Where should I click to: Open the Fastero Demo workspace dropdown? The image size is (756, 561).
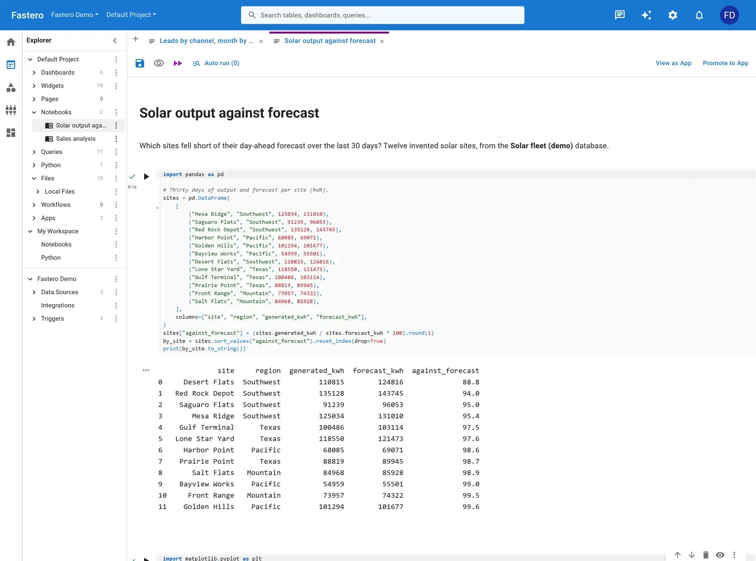click(75, 15)
